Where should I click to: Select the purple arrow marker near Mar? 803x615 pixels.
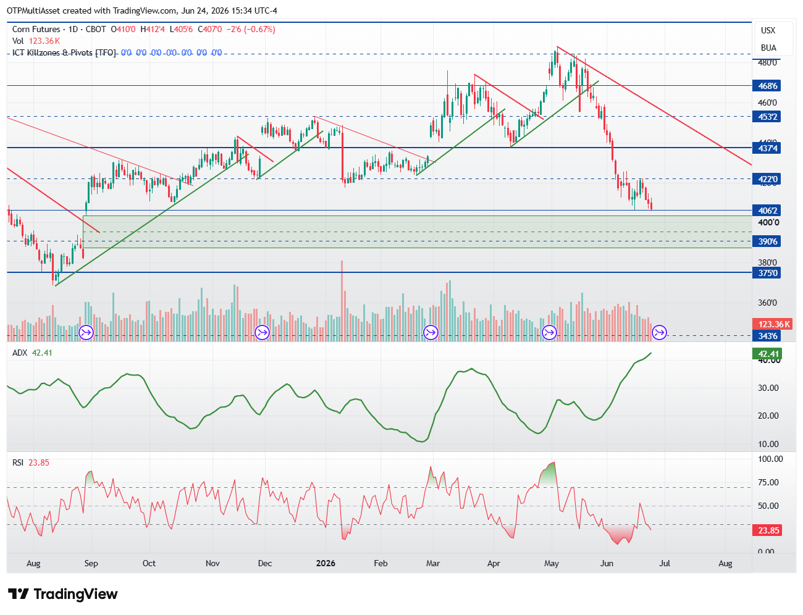point(431,333)
